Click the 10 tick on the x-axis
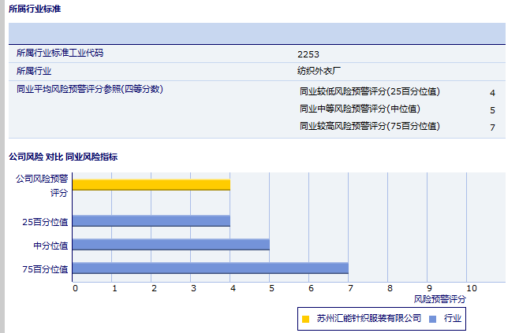 (x=471, y=288)
